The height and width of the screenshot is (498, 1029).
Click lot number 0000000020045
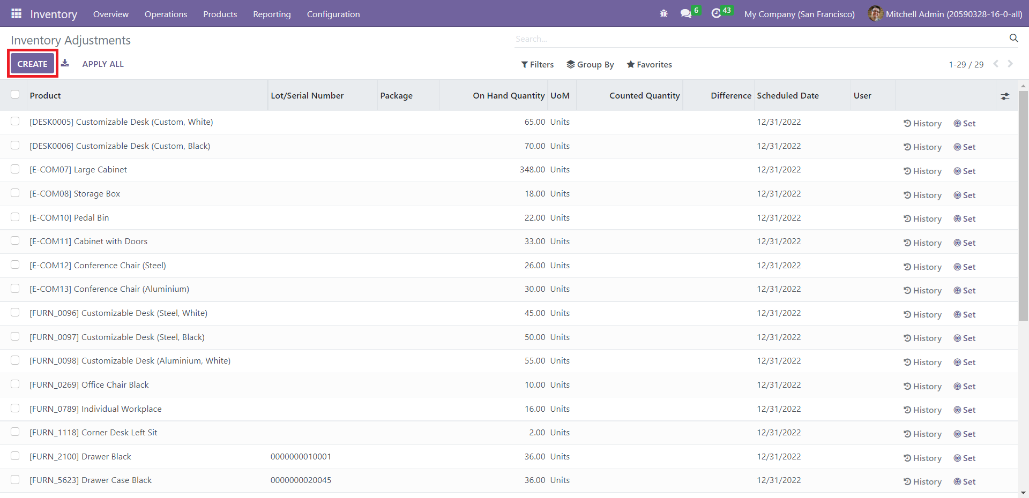click(301, 480)
